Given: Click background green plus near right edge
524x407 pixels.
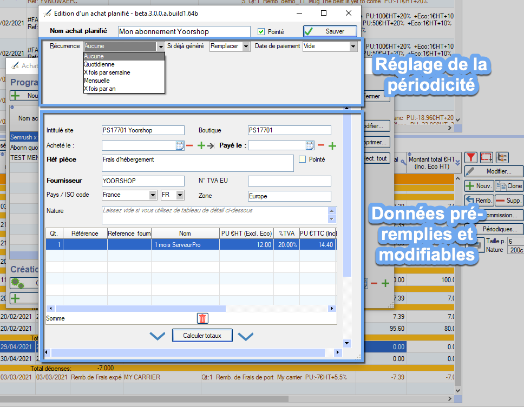Looking at the screenshot, I should click(x=385, y=283).
